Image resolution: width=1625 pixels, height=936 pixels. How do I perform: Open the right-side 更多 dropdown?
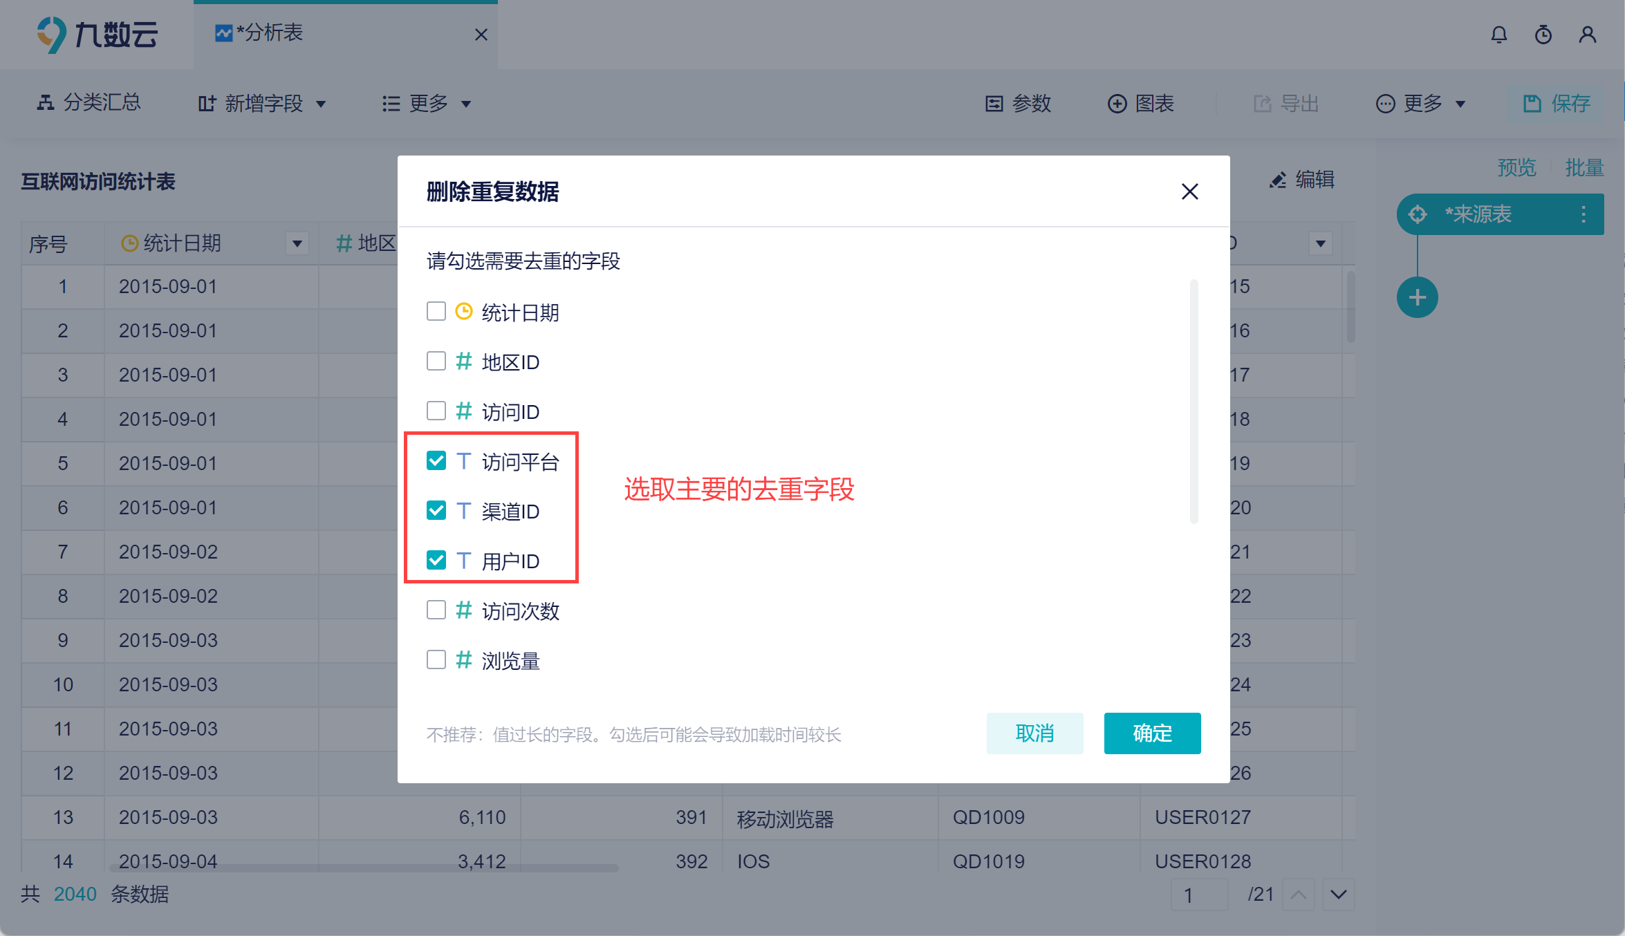tap(1422, 104)
